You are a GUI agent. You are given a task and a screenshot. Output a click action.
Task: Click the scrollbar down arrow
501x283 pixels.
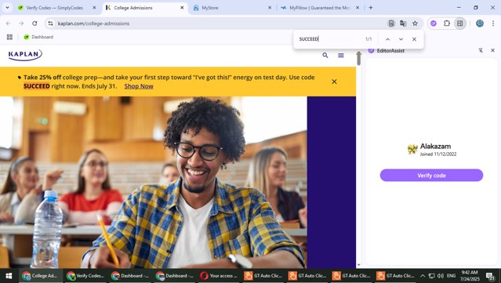coord(358,265)
